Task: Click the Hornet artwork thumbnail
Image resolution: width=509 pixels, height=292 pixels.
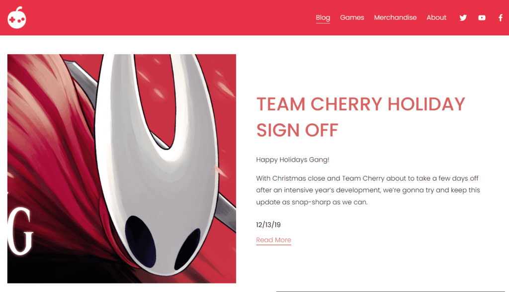Action: point(122,169)
